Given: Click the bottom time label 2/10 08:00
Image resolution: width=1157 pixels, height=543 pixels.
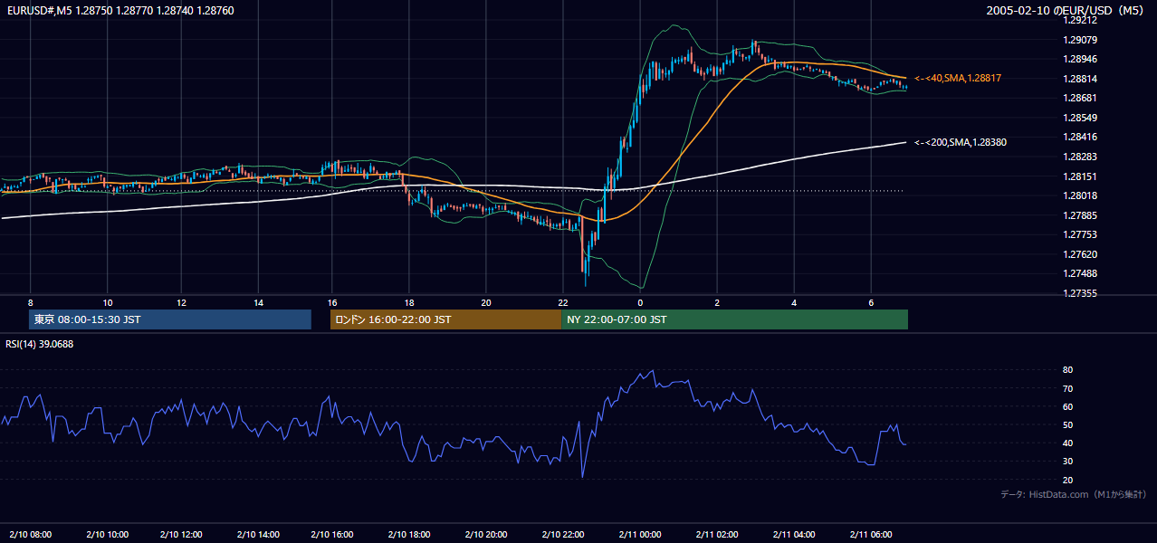Looking at the screenshot, I should click(30, 535).
